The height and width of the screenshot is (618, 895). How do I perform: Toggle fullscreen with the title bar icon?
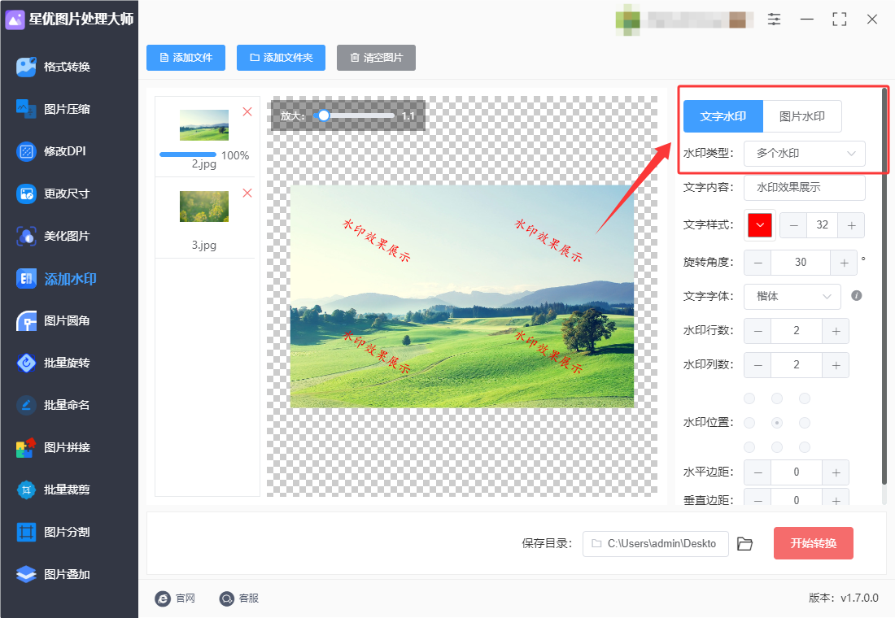click(x=839, y=20)
